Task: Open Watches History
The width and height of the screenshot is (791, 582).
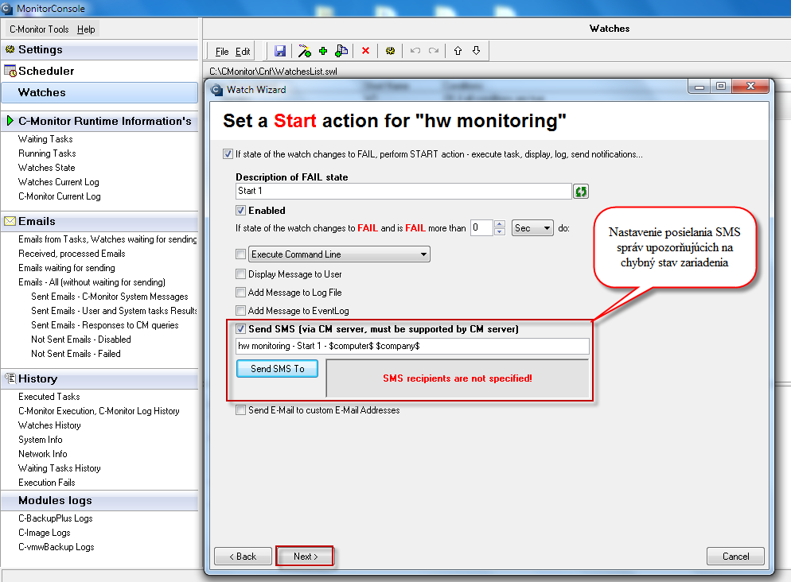Action: [x=49, y=425]
